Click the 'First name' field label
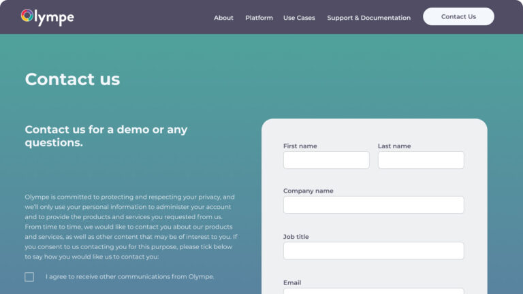The image size is (523, 294). pos(300,146)
